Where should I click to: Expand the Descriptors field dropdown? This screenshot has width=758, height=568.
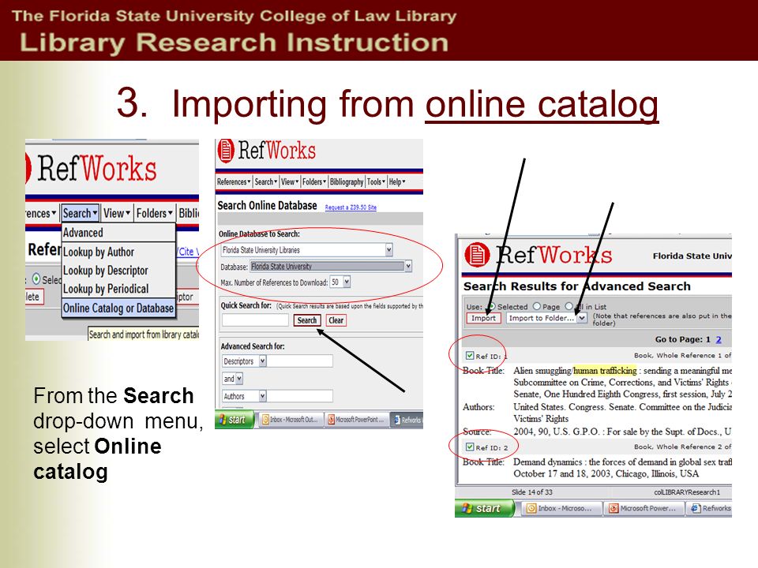(x=262, y=361)
